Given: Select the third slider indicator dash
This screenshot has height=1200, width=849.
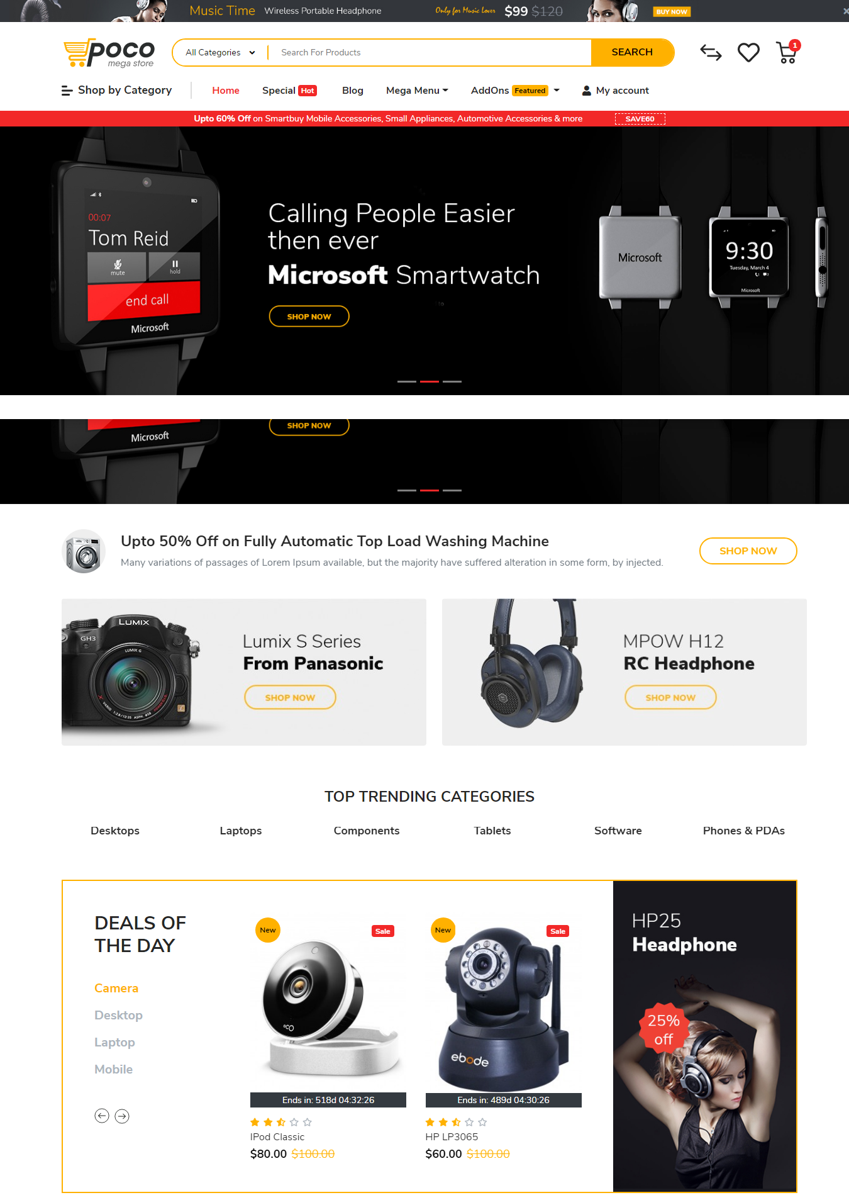Looking at the screenshot, I should [x=452, y=381].
